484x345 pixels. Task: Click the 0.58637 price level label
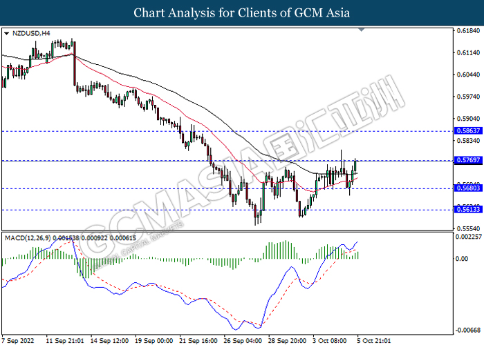(x=468, y=130)
